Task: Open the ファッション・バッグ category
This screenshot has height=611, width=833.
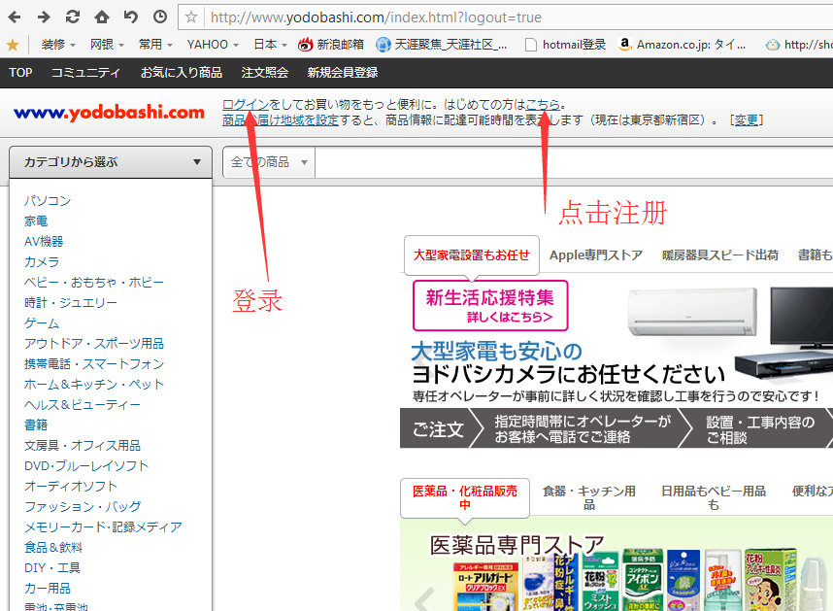Action: pyautogui.click(x=83, y=506)
